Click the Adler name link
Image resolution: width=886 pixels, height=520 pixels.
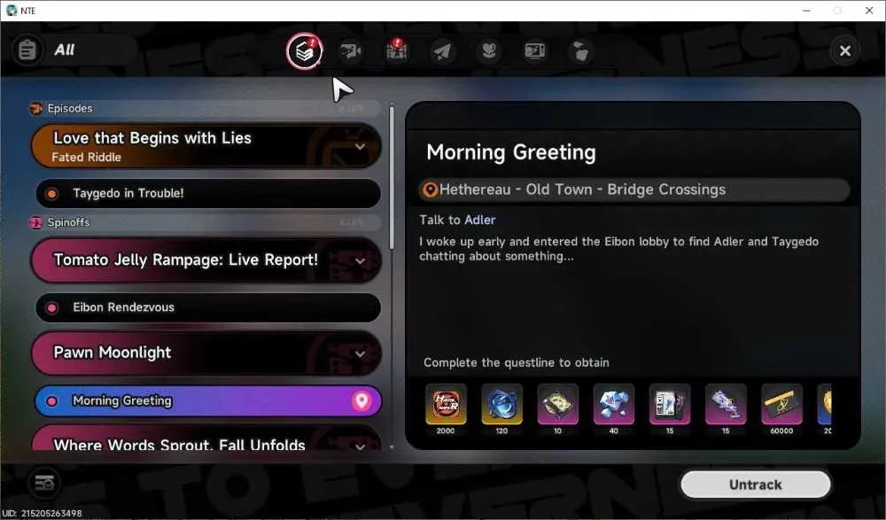479,220
